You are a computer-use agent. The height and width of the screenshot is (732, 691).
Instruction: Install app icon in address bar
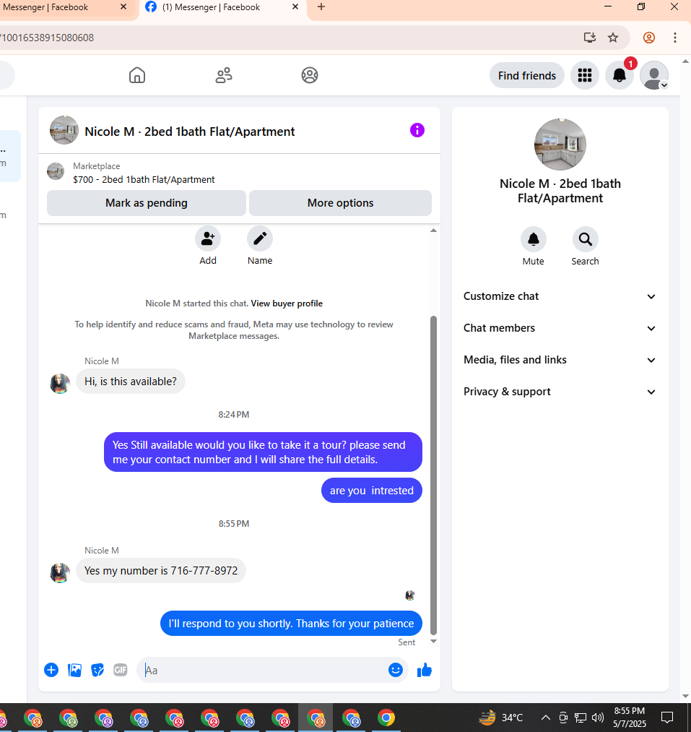590,38
